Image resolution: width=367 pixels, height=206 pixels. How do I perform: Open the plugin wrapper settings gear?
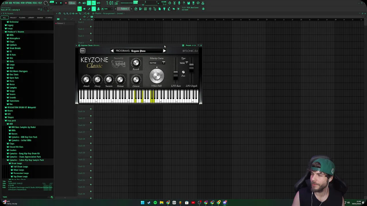[x=79, y=45]
